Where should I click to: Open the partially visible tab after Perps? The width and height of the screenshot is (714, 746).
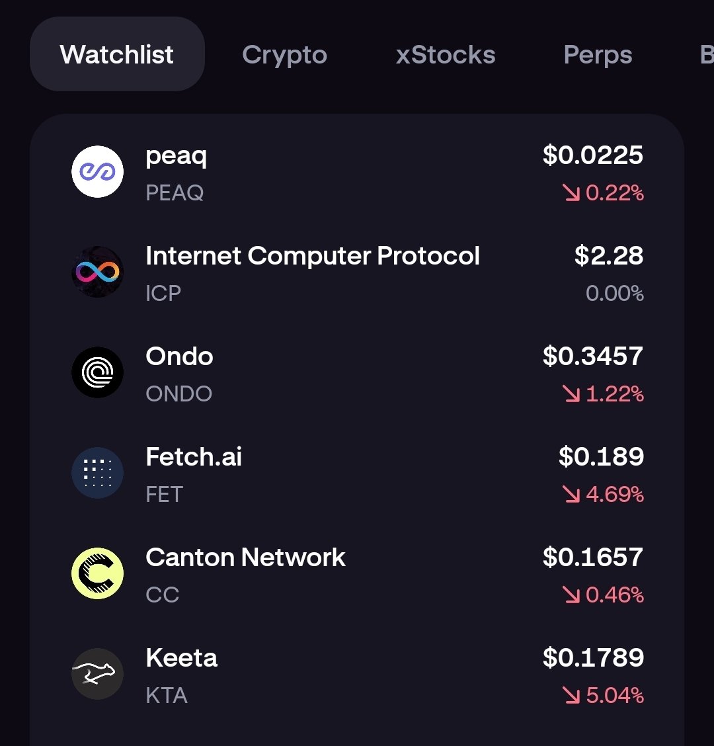click(706, 55)
